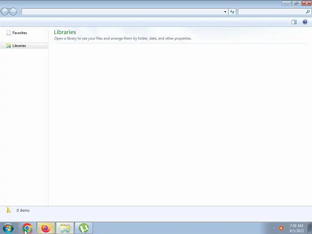This screenshot has height=234, width=312.
Task: Launch Google Chrome from the taskbar
Action: click(x=27, y=228)
